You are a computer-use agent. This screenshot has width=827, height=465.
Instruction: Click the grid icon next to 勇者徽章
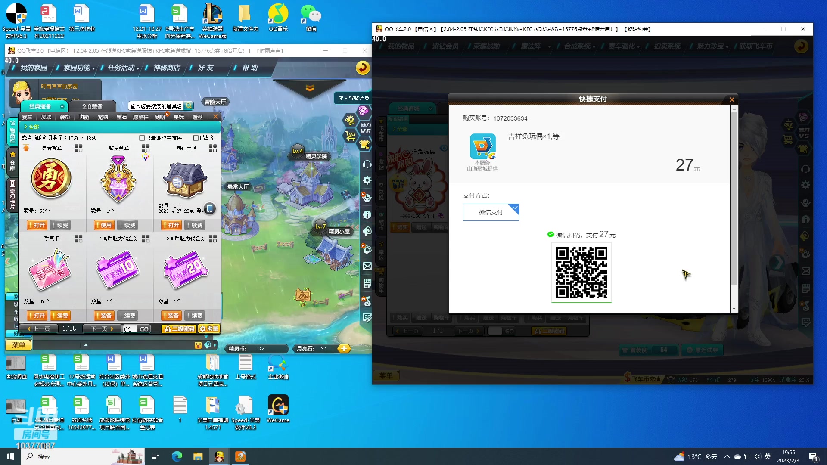pyautogui.click(x=78, y=148)
